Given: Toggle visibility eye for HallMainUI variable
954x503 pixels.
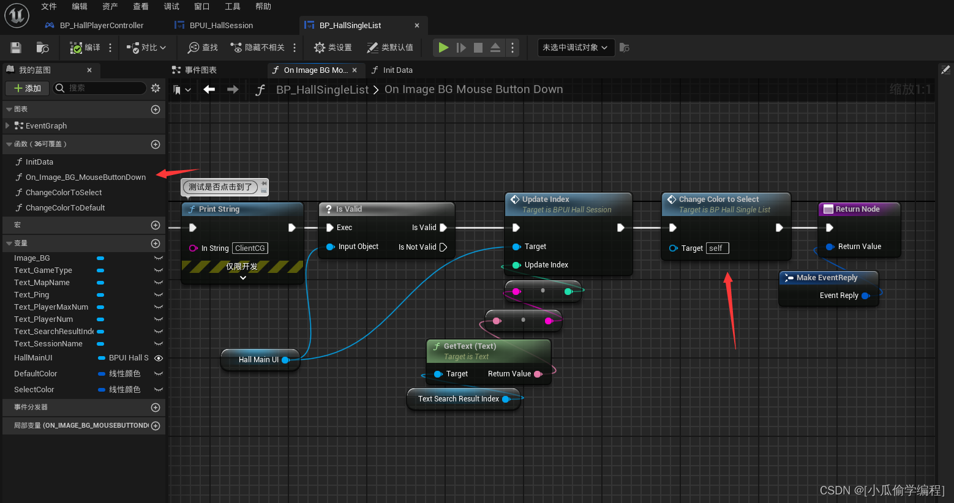Looking at the screenshot, I should (159, 358).
